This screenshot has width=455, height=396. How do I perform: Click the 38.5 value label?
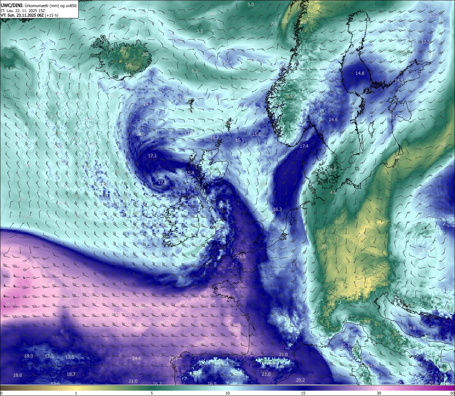tap(9, 304)
